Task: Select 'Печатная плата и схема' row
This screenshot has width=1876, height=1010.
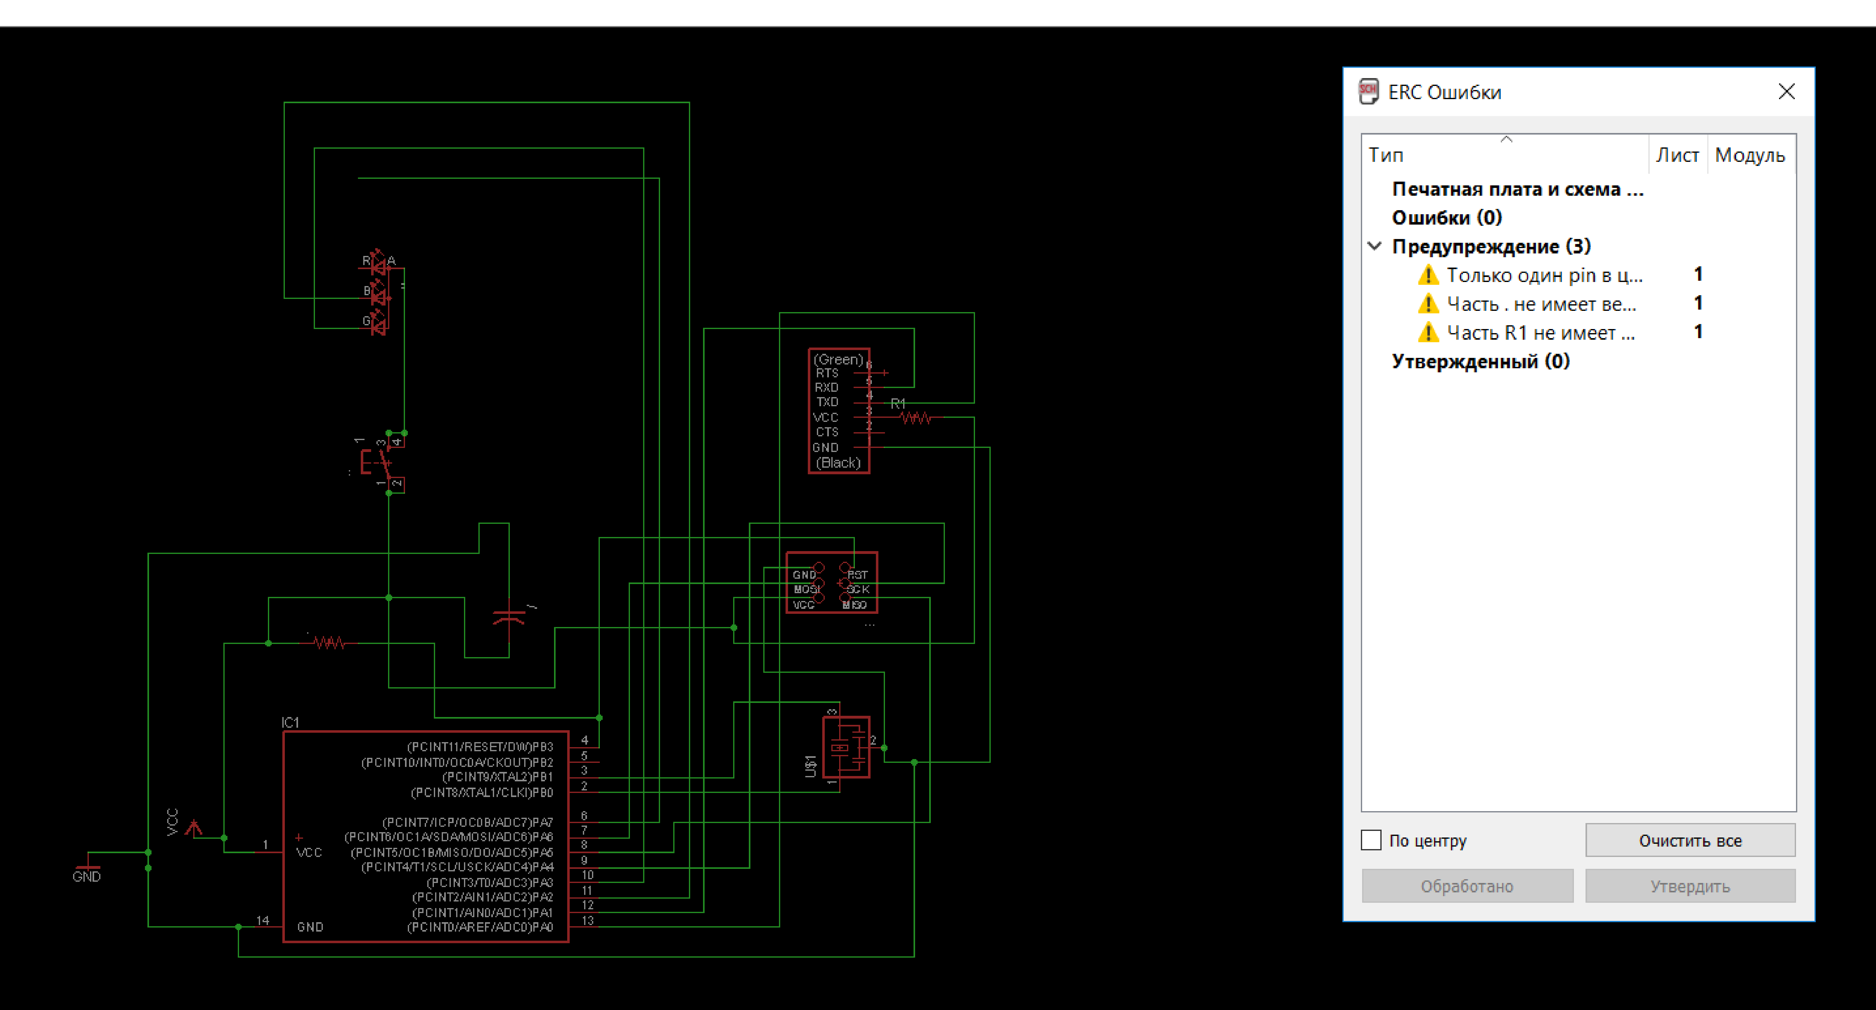Action: click(x=1518, y=189)
